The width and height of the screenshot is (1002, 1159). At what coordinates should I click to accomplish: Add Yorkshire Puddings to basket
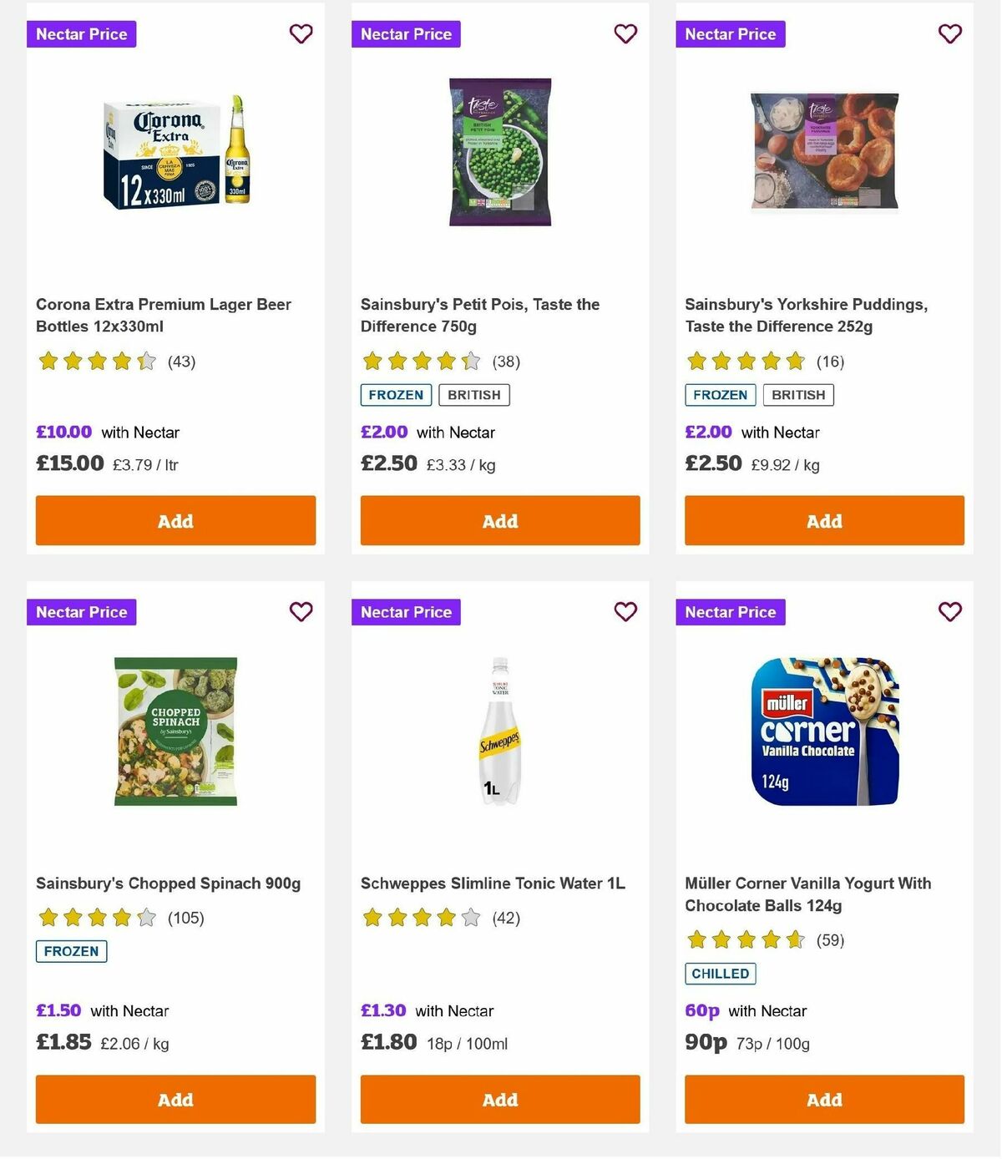(824, 520)
